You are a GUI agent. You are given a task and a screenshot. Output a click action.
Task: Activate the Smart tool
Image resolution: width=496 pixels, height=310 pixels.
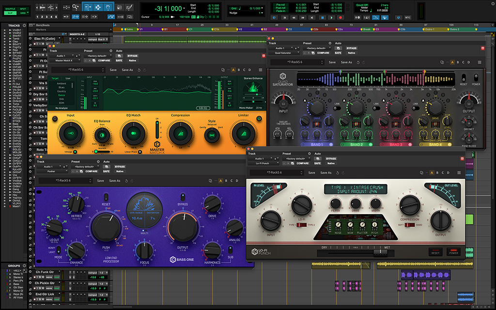[x=98, y=2]
